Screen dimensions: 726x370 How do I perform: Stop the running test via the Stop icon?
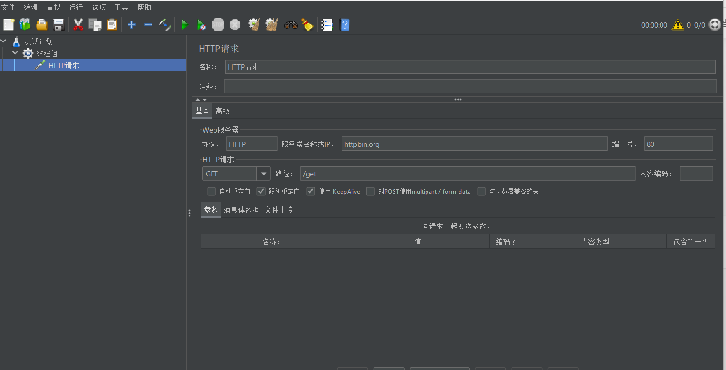point(218,24)
